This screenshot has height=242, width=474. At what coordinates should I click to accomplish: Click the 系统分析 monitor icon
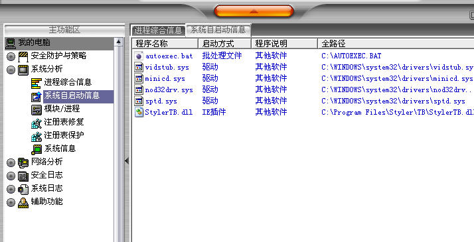(23, 70)
